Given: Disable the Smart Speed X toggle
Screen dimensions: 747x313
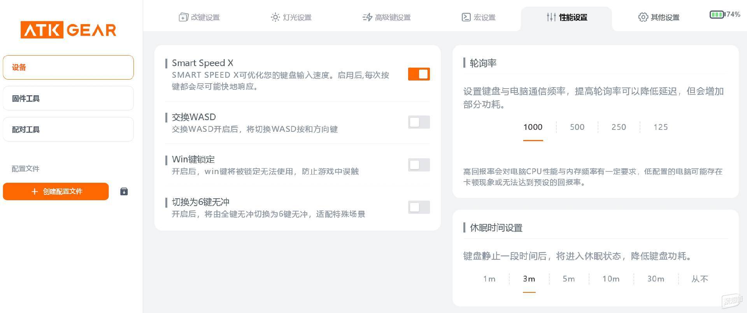Looking at the screenshot, I should click(x=419, y=74).
